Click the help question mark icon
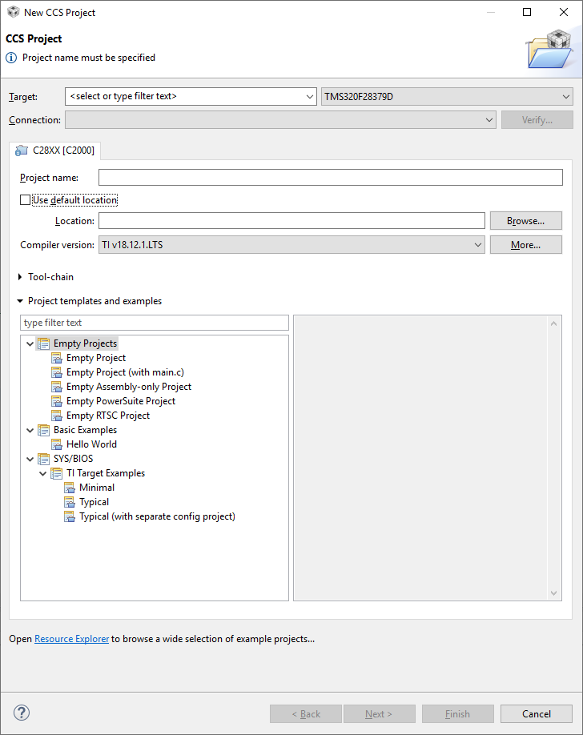This screenshot has height=735, width=583. pyautogui.click(x=22, y=713)
